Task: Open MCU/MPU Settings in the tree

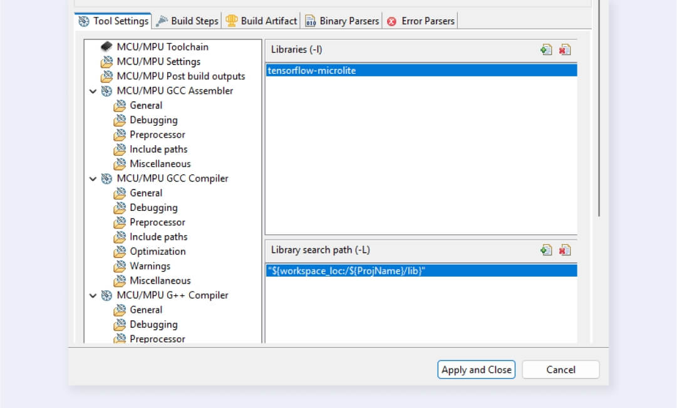Action: [158, 61]
